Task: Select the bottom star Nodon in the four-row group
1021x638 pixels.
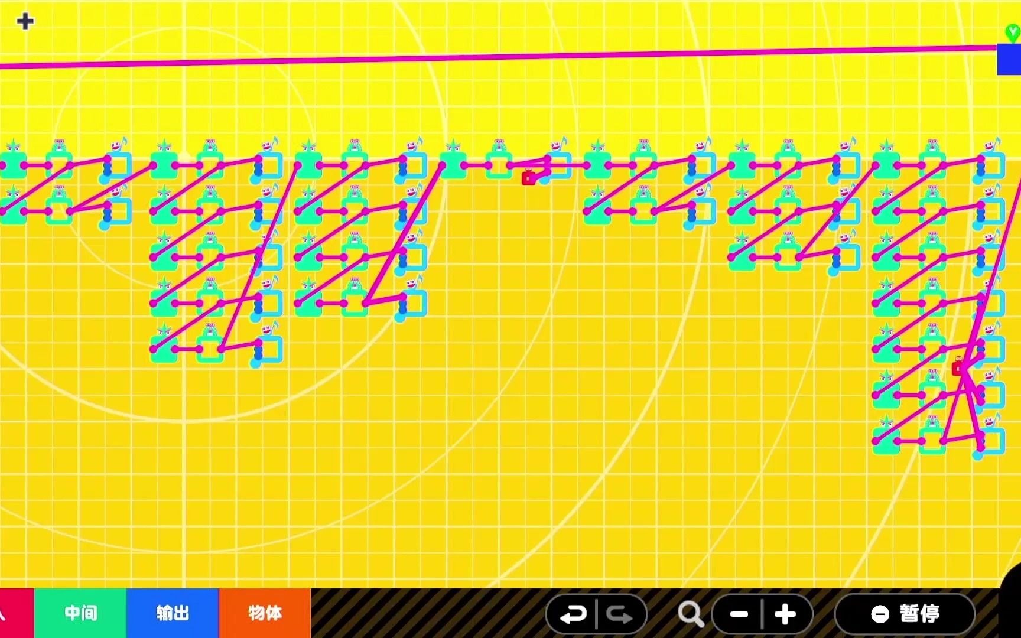Action: (x=308, y=299)
